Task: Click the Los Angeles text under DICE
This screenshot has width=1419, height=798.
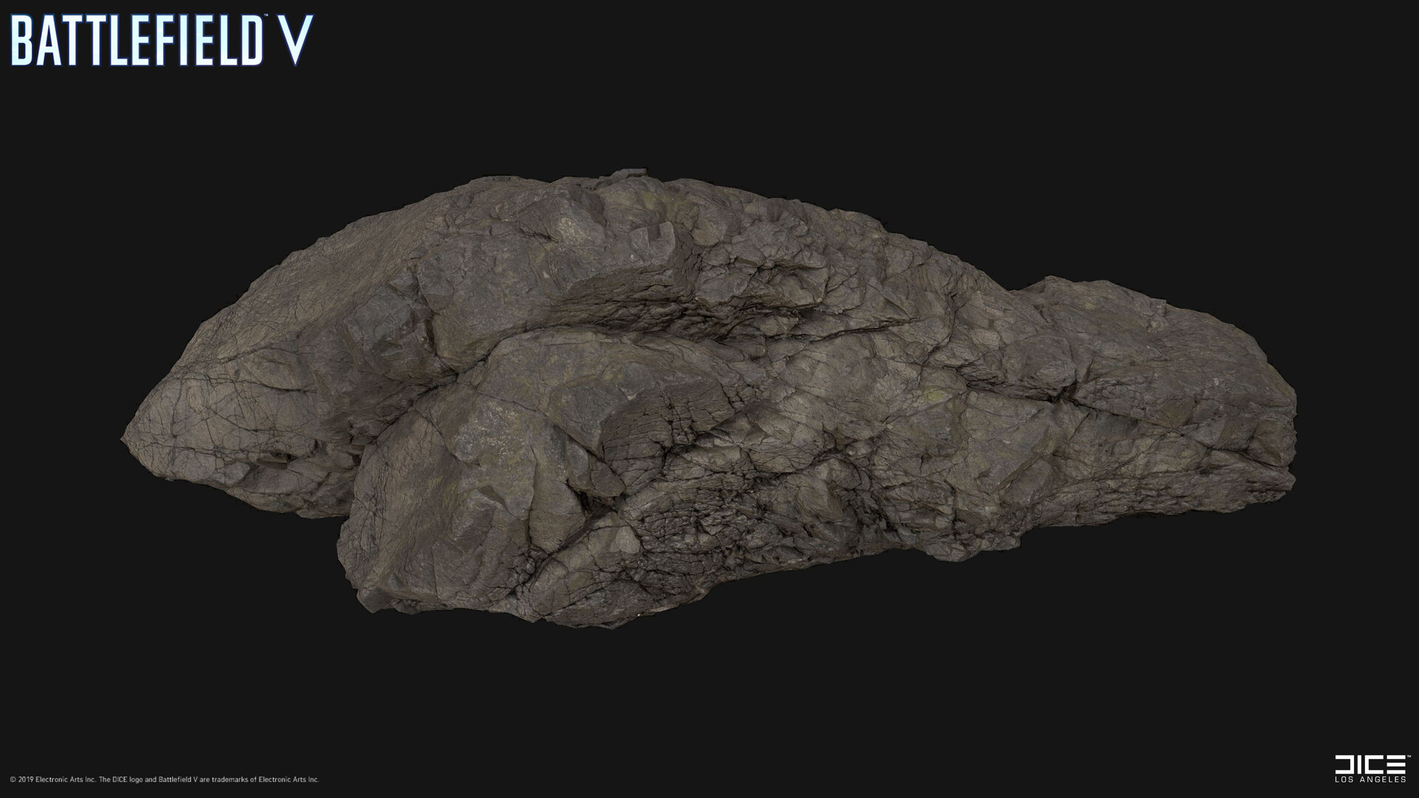Action: (x=1370, y=780)
